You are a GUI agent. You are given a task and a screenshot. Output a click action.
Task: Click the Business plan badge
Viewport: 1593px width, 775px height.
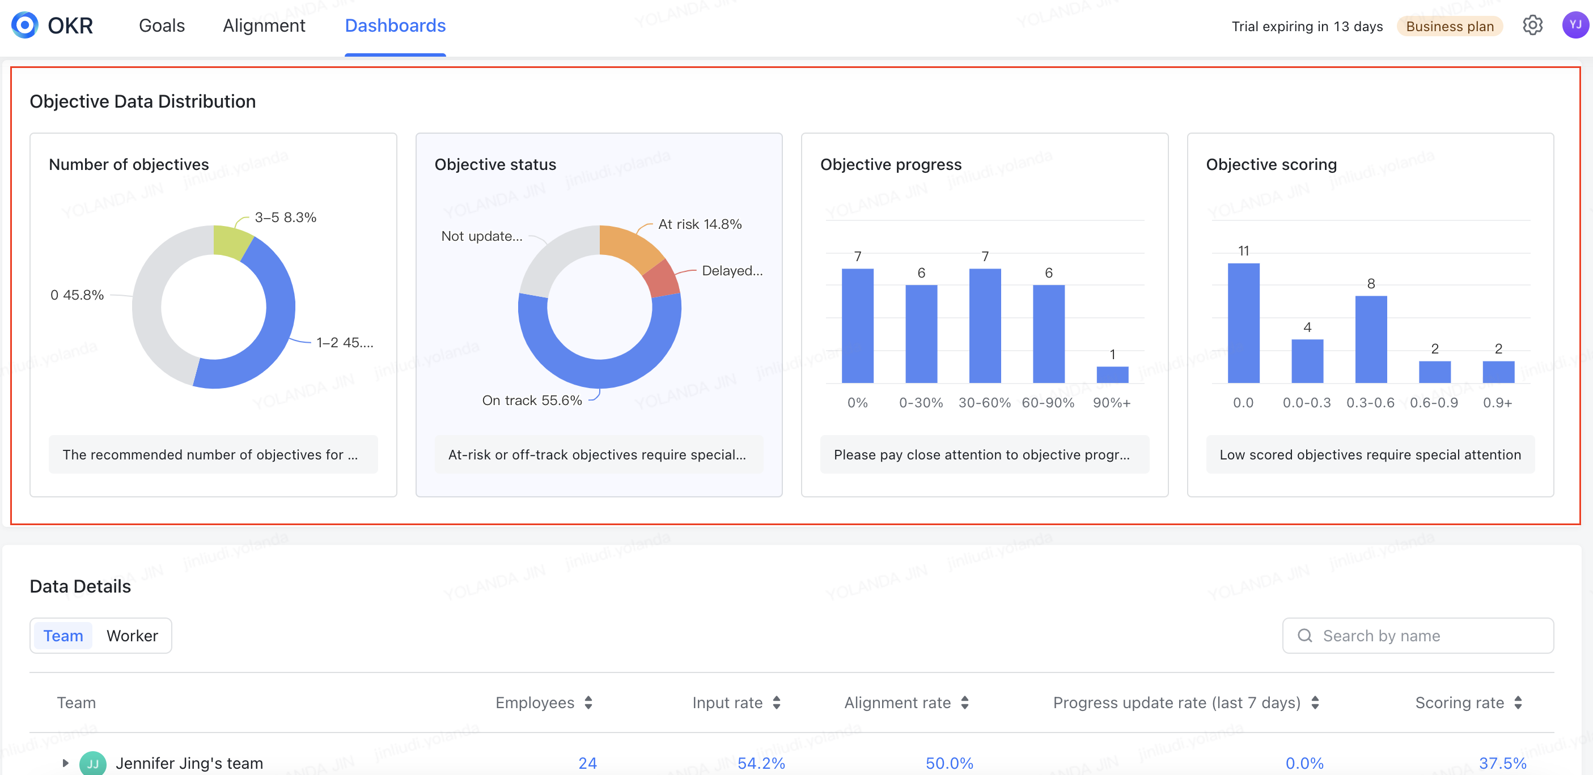(x=1449, y=26)
